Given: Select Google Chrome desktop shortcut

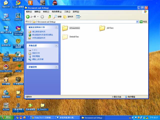Looking at the screenshot, I should [x=18, y=4].
